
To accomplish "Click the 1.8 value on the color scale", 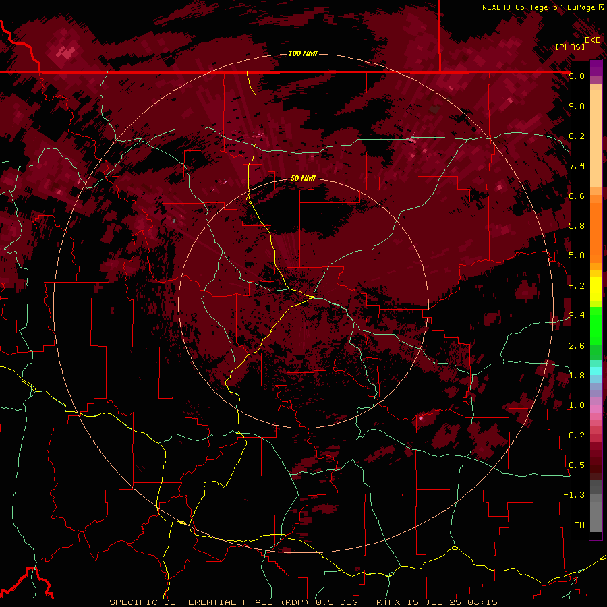I will click(x=577, y=375).
